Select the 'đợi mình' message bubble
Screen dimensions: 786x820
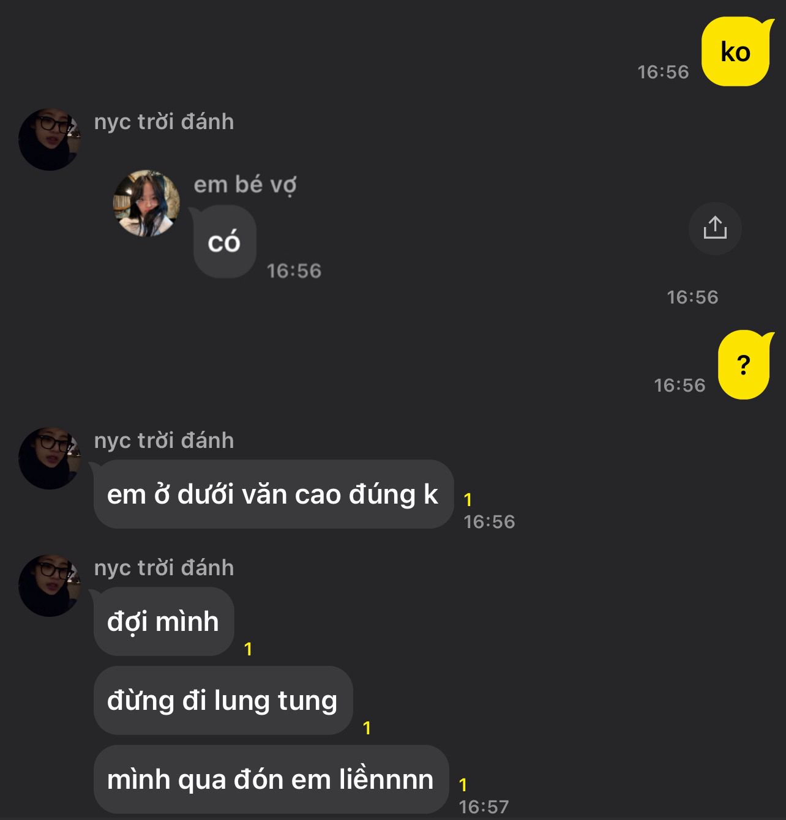pyautogui.click(x=163, y=621)
